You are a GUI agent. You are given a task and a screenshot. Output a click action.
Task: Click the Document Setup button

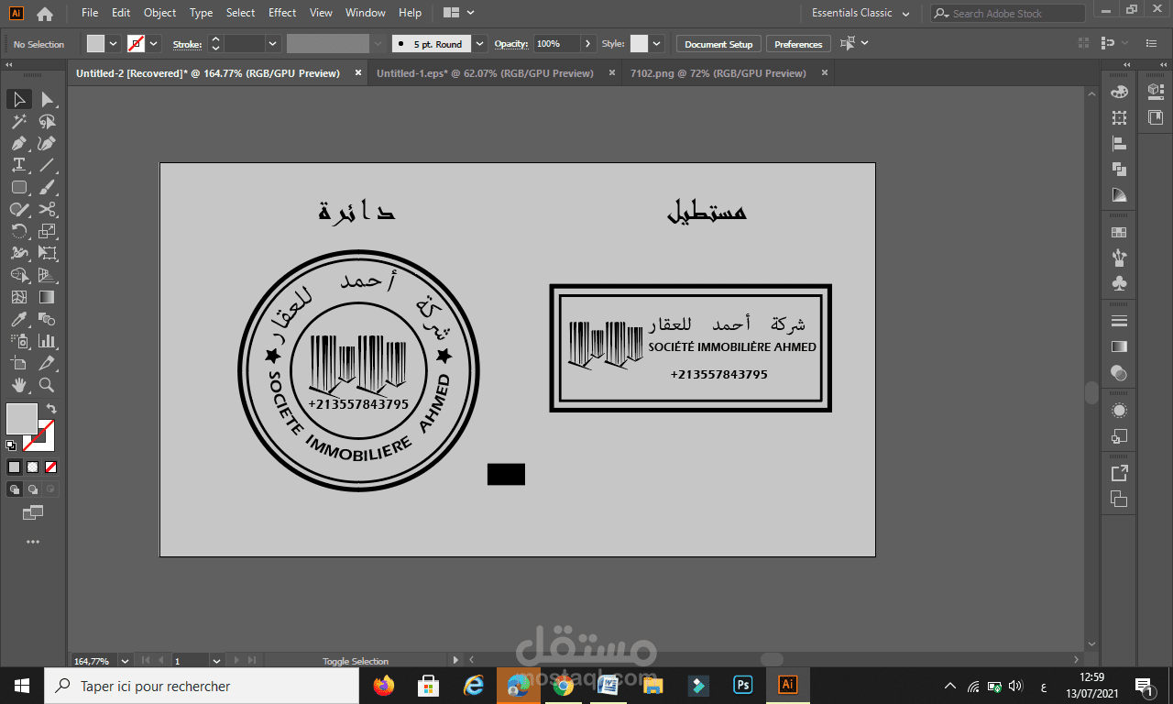pyautogui.click(x=718, y=44)
